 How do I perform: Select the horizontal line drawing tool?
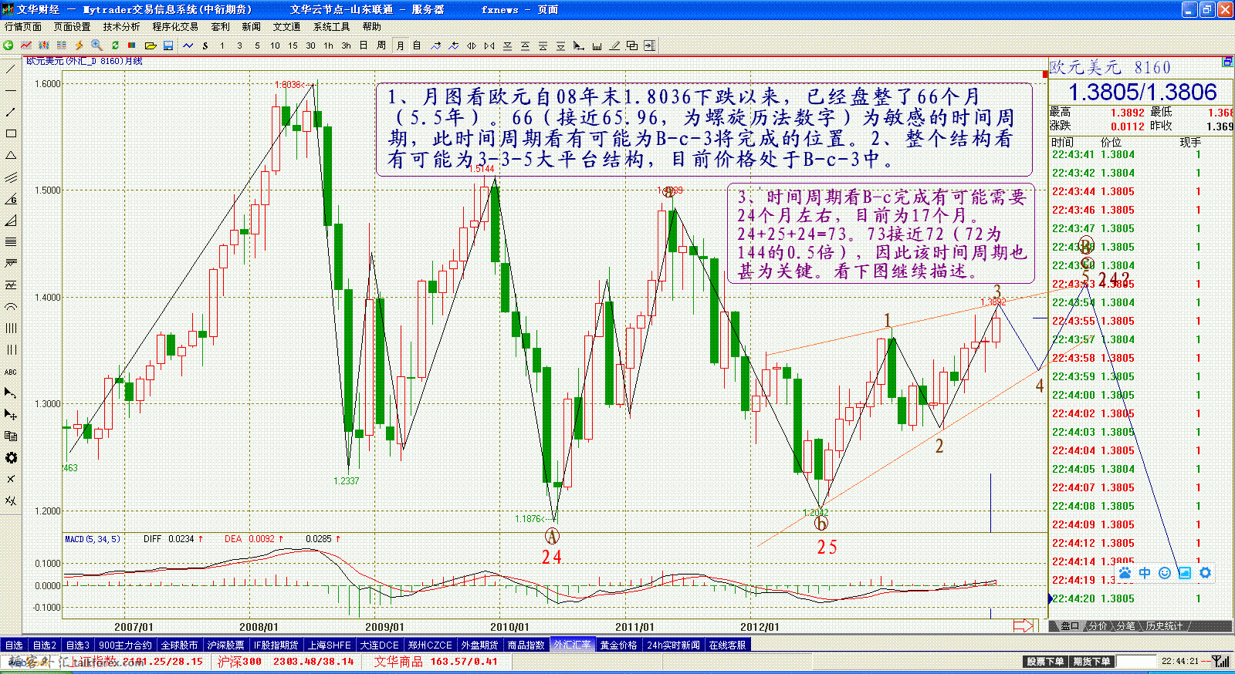(11, 91)
